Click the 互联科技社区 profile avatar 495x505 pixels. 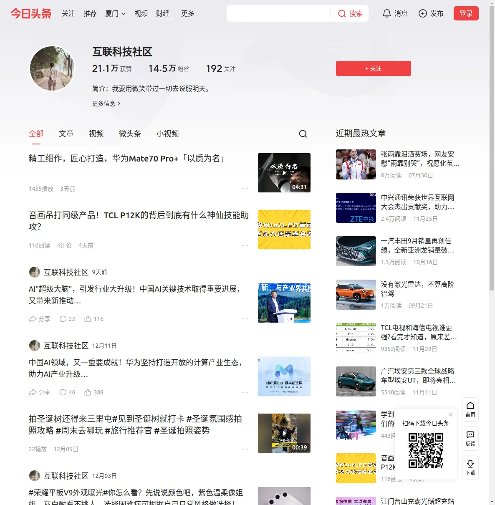click(x=52, y=68)
